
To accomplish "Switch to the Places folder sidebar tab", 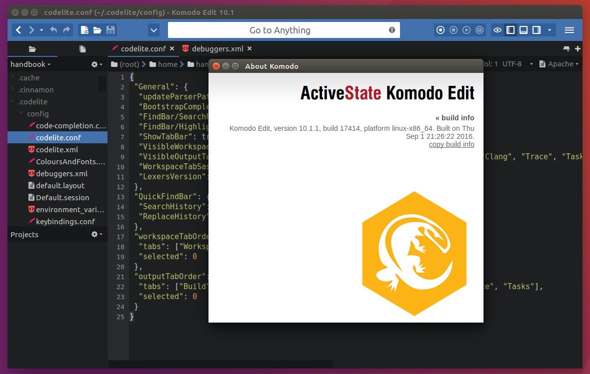I will pos(32,49).
